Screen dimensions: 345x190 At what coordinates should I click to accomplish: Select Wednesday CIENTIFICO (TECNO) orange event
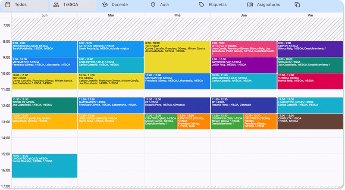coord(194,121)
